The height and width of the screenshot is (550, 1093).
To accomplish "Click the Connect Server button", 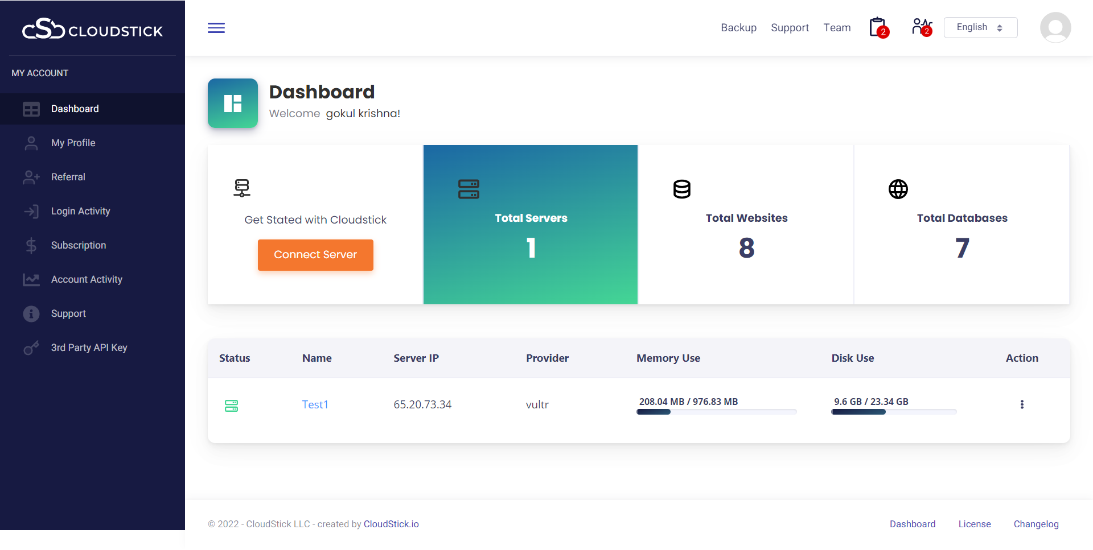I will (315, 255).
